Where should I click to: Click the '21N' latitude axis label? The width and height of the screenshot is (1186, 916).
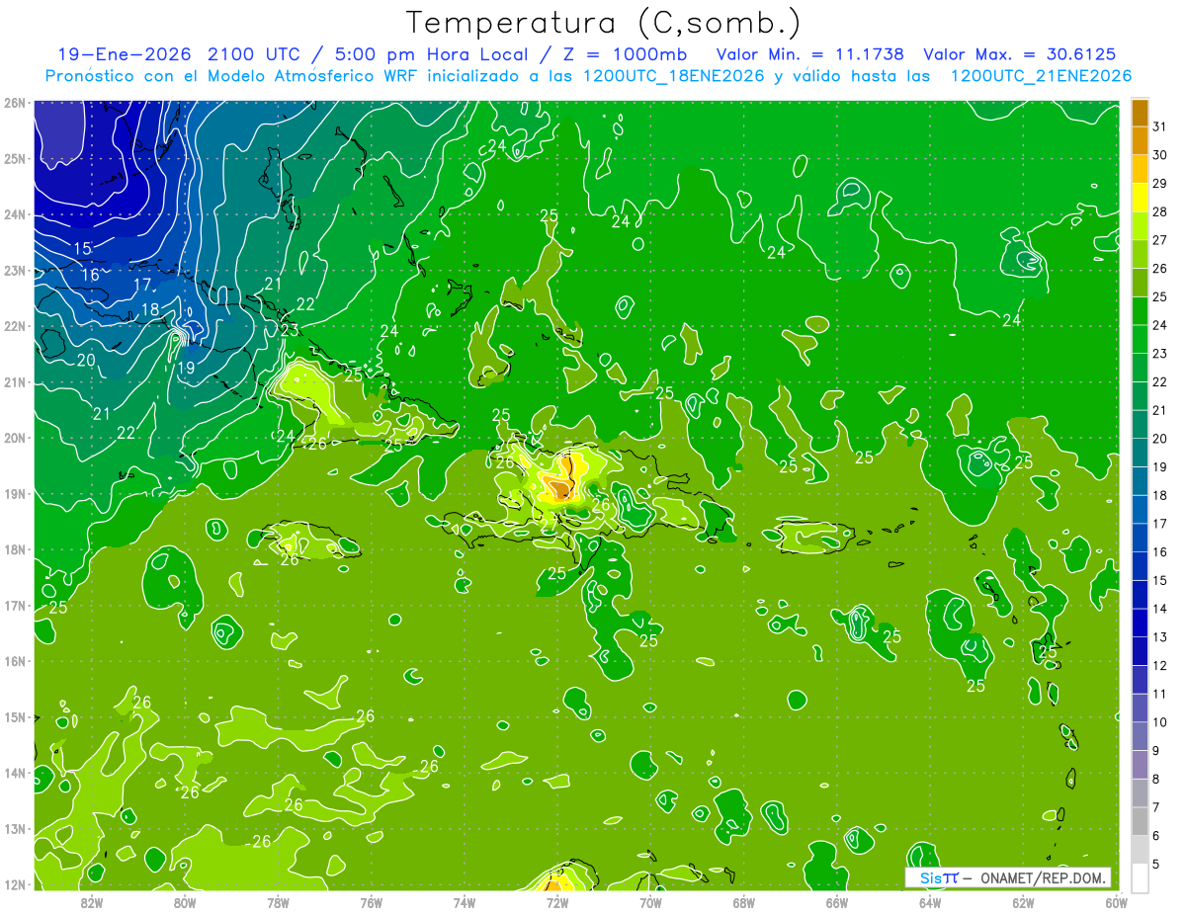(15, 382)
